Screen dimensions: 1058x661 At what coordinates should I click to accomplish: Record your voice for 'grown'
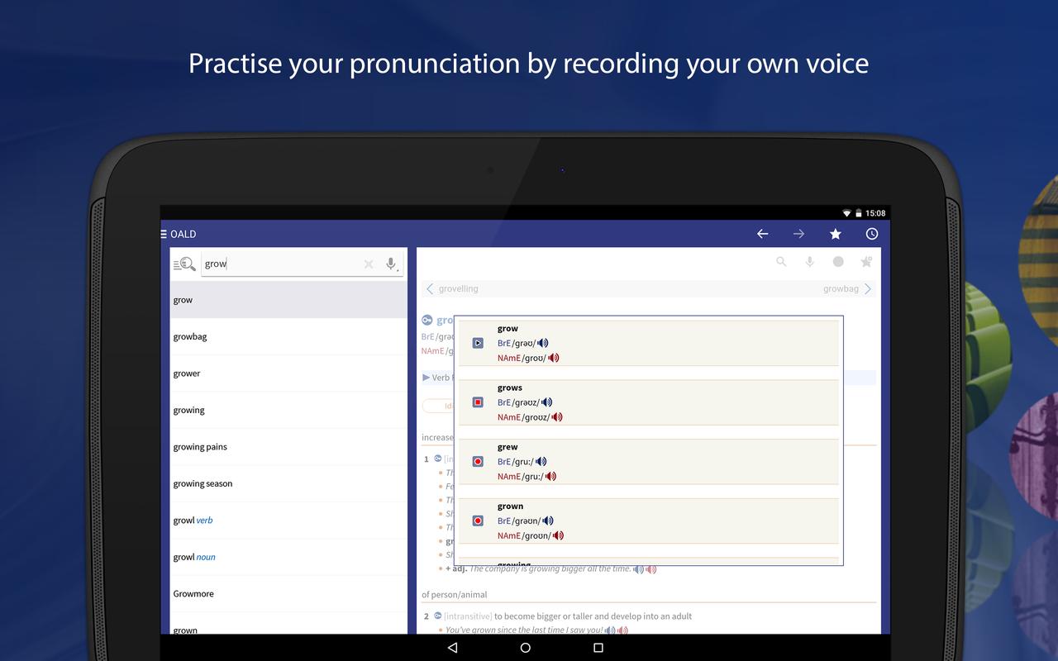coord(478,521)
